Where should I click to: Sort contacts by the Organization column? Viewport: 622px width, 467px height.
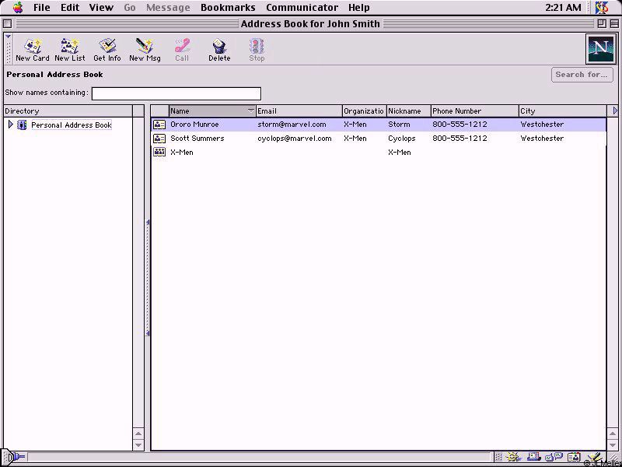364,111
